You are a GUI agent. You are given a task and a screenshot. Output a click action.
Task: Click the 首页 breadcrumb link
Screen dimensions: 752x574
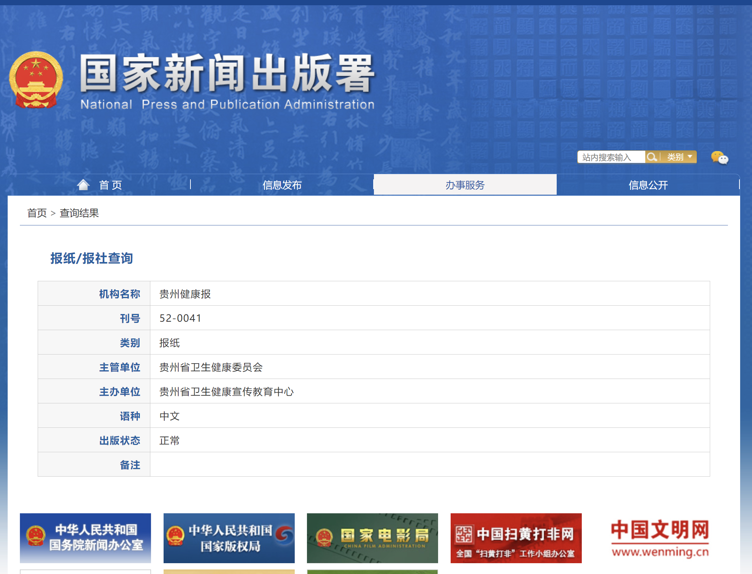coord(37,213)
